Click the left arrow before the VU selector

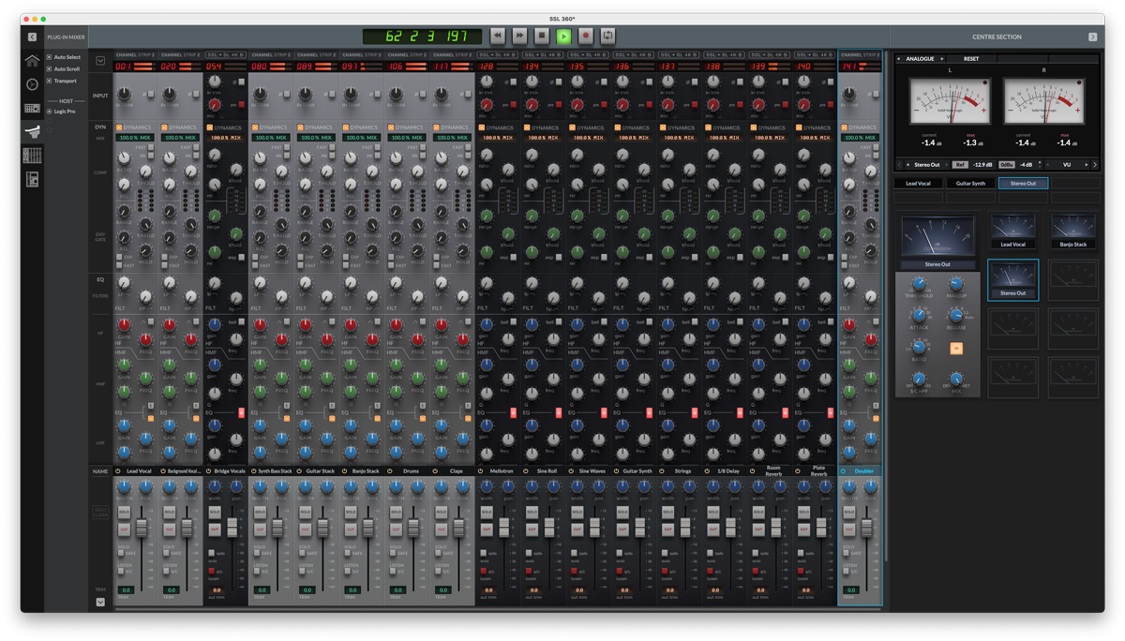tap(1048, 165)
